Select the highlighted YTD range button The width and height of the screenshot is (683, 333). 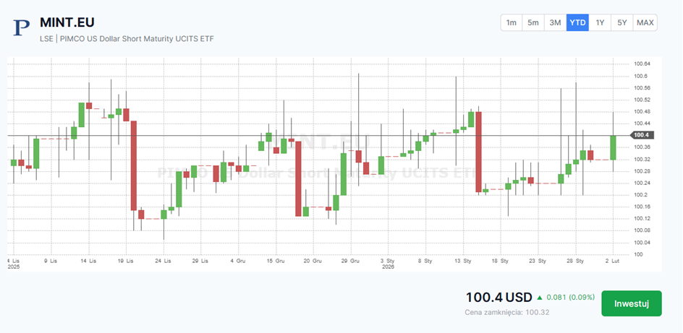[x=577, y=22]
